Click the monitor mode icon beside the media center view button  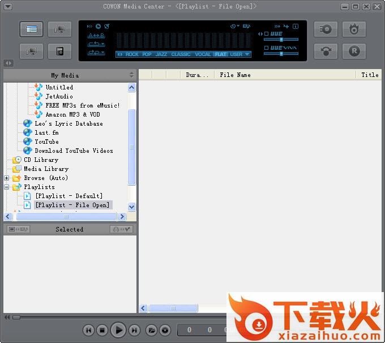pos(59,29)
